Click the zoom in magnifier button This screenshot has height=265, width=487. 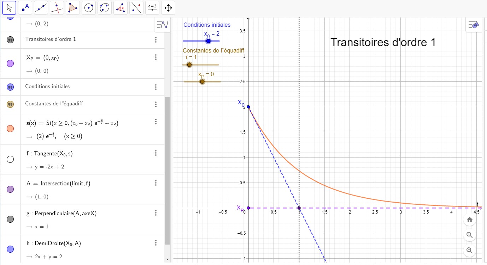point(469,235)
